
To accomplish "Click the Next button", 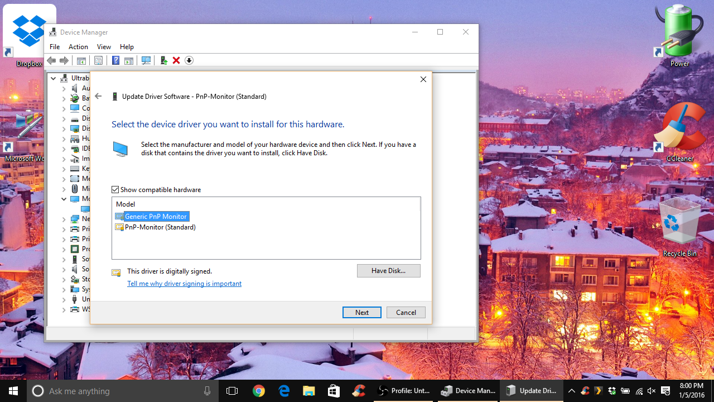I will [x=361, y=313].
